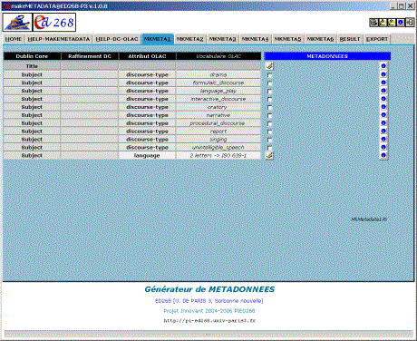Click the leftmost icon in top-right toolbar
Image resolution: width=417 pixels, height=341 pixels.
(x=373, y=23)
